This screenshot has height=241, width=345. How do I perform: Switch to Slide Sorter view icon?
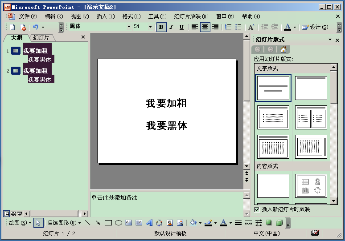pos(13,213)
